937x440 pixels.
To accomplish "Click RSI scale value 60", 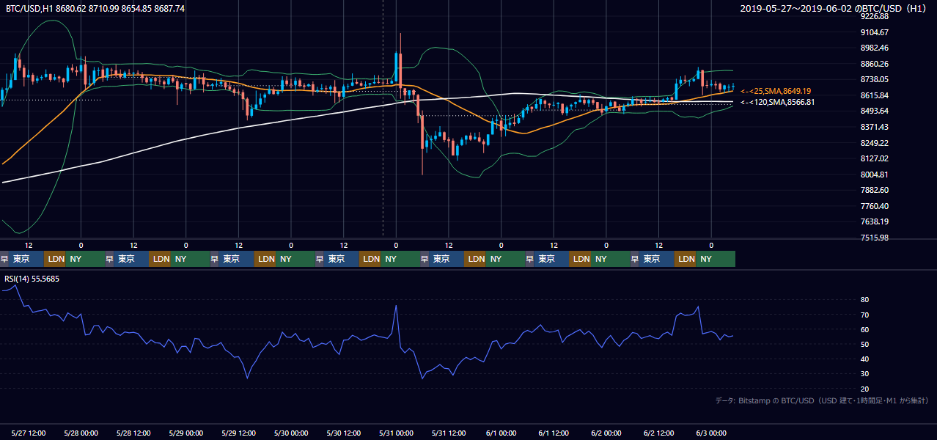I will tap(865, 329).
